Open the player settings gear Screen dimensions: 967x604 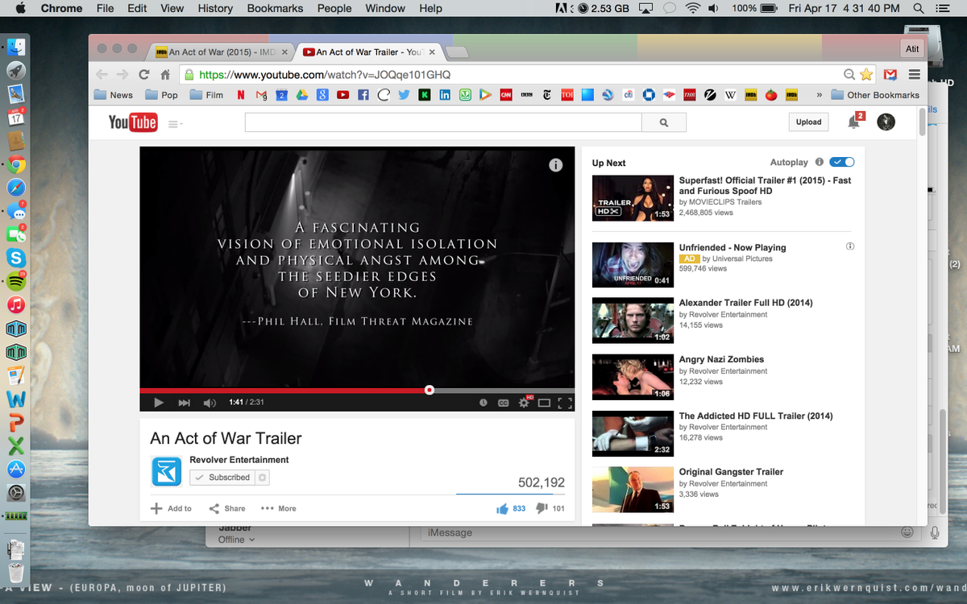pyautogui.click(x=524, y=403)
